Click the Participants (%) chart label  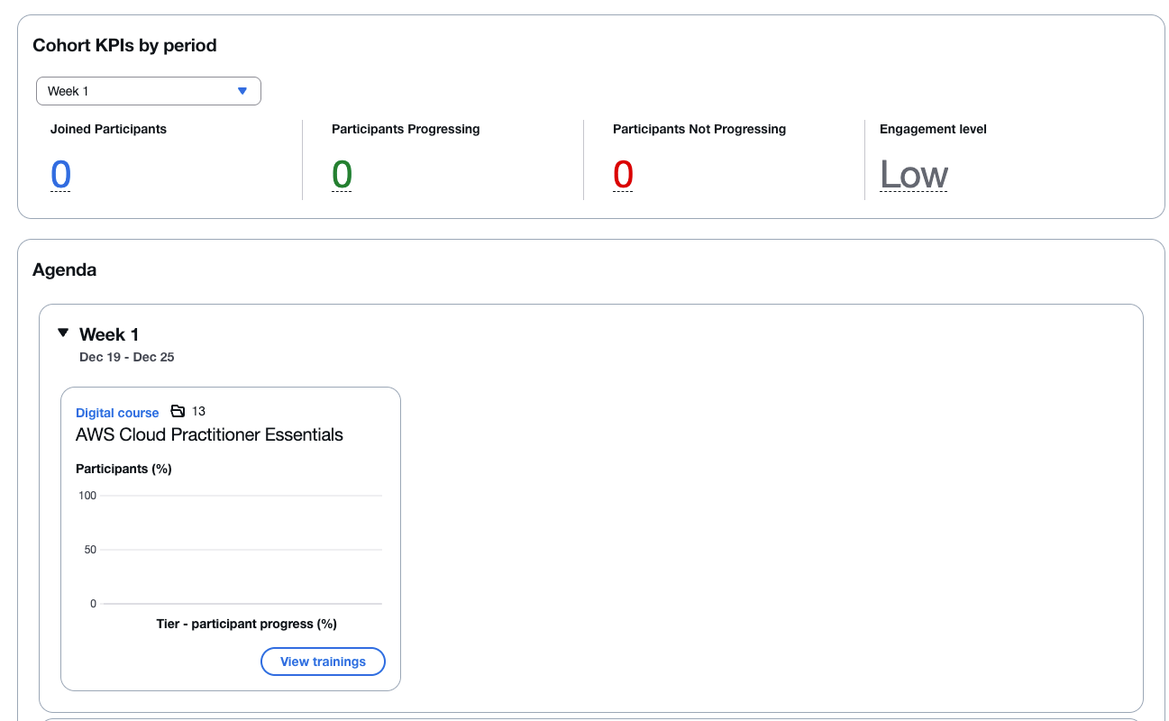tap(123, 469)
